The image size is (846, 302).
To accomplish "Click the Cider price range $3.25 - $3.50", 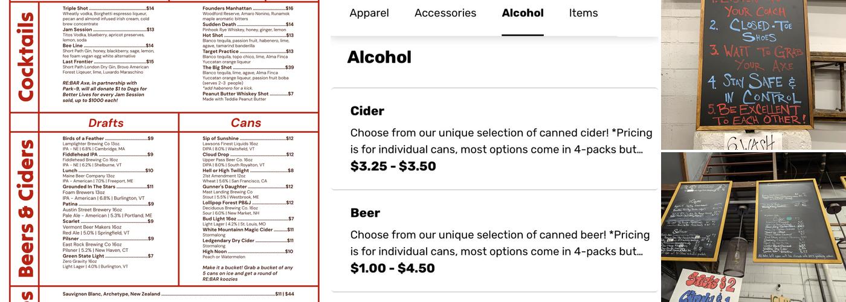I will (x=393, y=167).
